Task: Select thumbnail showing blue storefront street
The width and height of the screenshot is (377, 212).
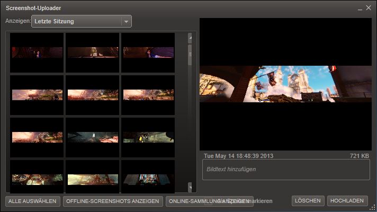Action: [148, 178]
